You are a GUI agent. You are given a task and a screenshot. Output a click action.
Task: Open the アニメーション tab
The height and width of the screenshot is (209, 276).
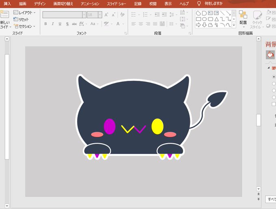click(x=90, y=4)
